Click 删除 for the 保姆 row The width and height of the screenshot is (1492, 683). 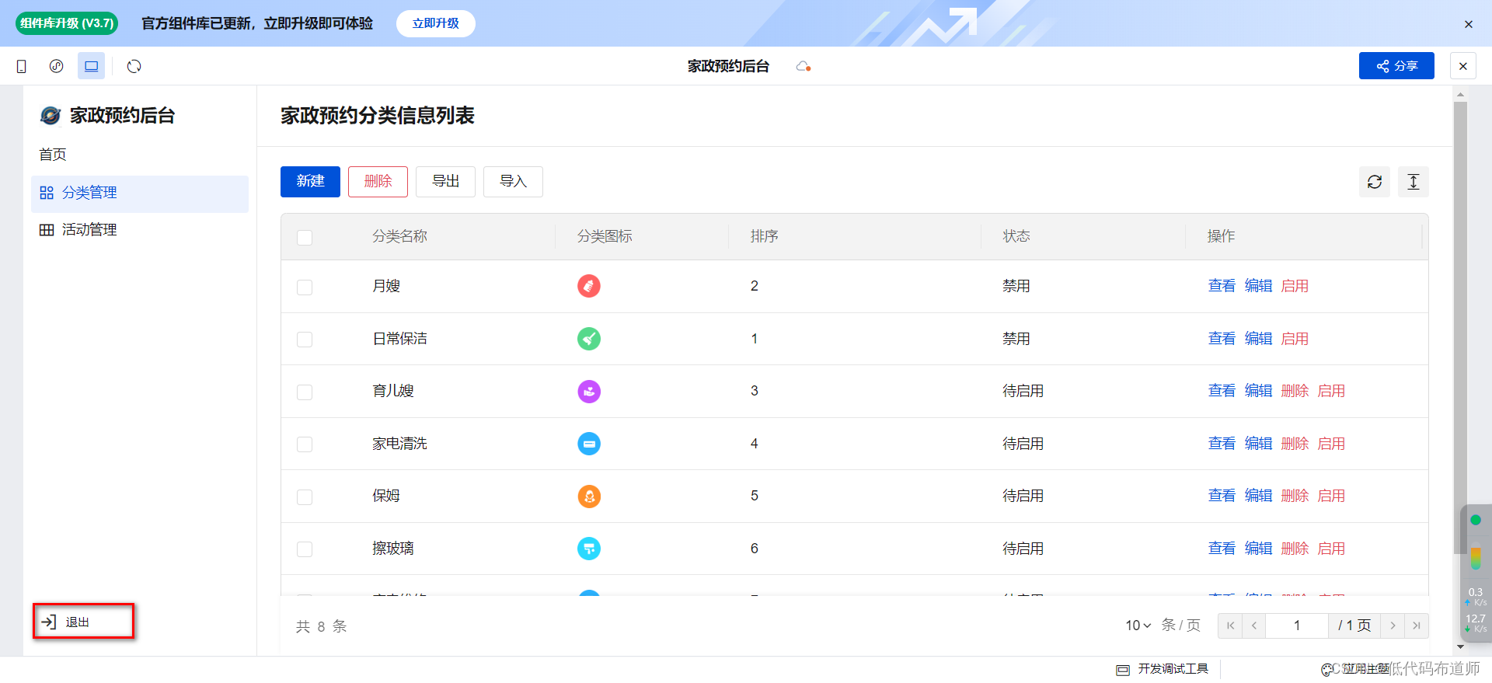(1295, 496)
